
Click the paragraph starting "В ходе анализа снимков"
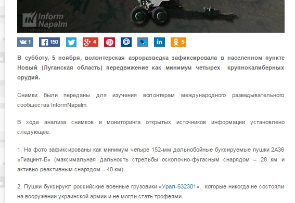click(x=151, y=127)
